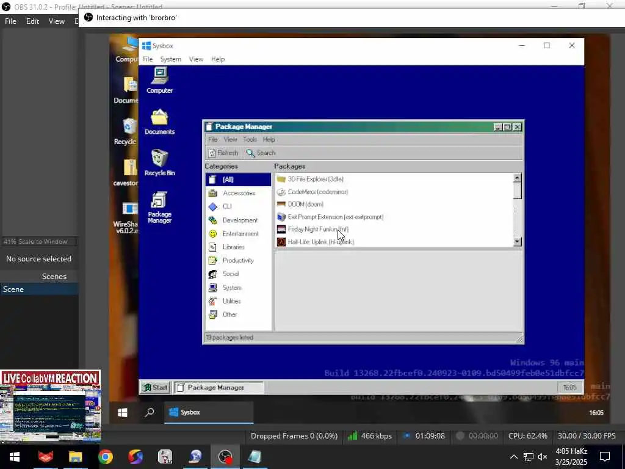Open the Sysbox File menu
Image resolution: width=625 pixels, height=469 pixels.
(148, 59)
